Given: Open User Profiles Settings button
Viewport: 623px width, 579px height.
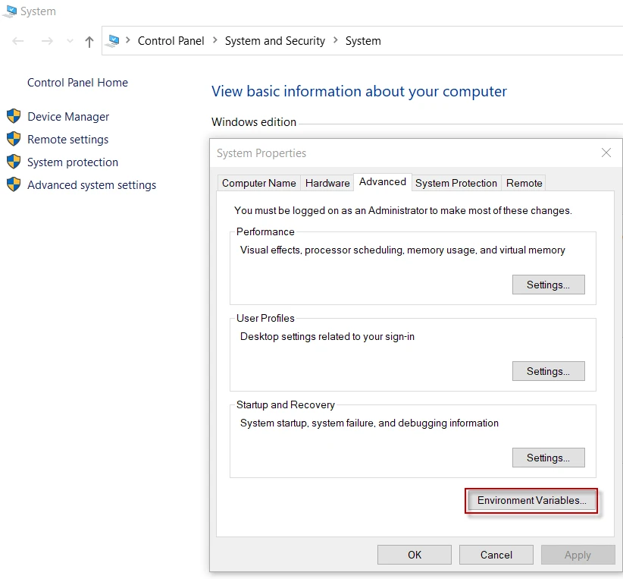Looking at the screenshot, I should [x=549, y=371].
